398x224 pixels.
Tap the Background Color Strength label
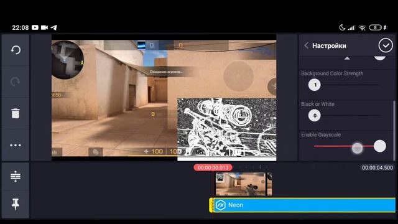332,73
